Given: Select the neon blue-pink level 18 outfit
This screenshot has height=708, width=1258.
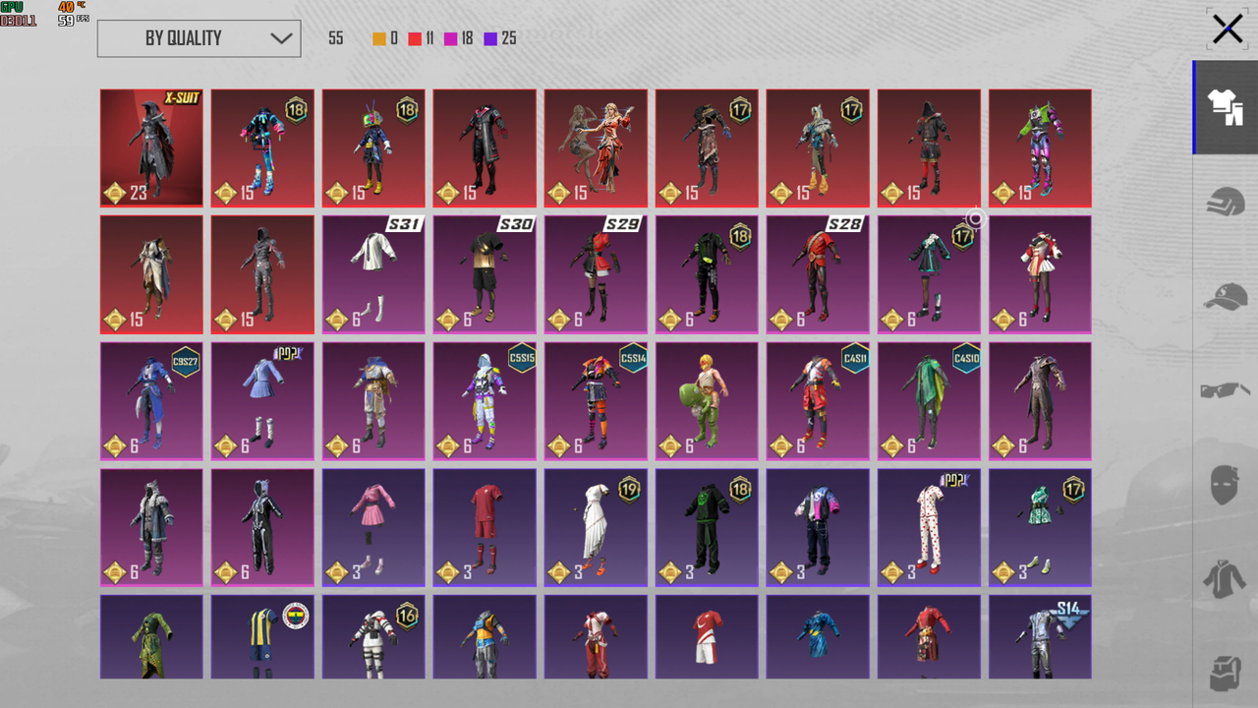Looking at the screenshot, I should click(262, 148).
